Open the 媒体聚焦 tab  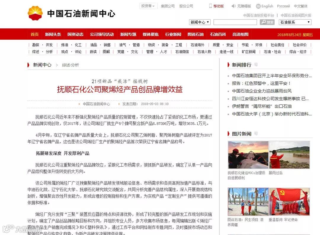click(151, 34)
